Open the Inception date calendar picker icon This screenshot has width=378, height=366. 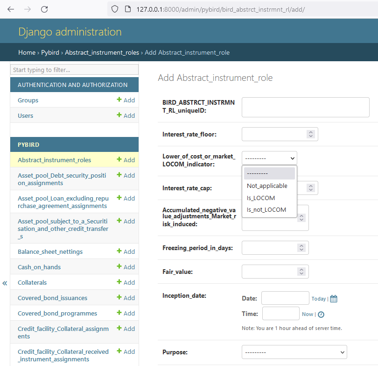pyautogui.click(x=334, y=299)
